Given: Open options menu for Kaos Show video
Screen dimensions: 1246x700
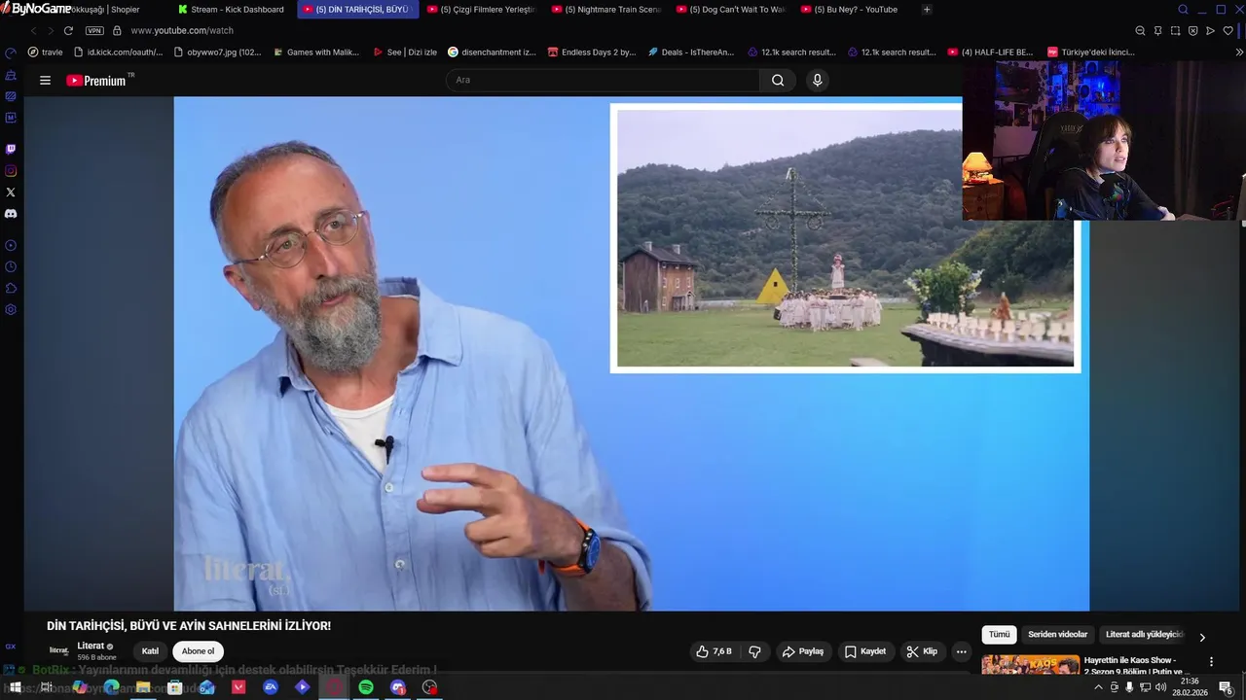Looking at the screenshot, I should click(1211, 661).
